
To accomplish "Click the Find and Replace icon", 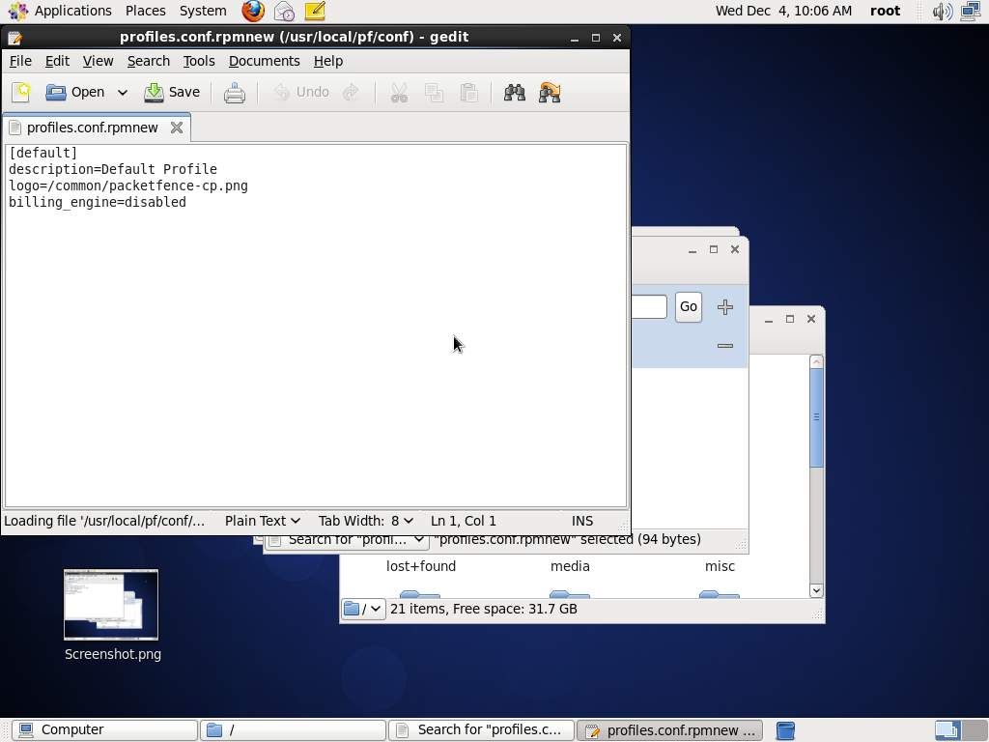I will click(x=550, y=93).
